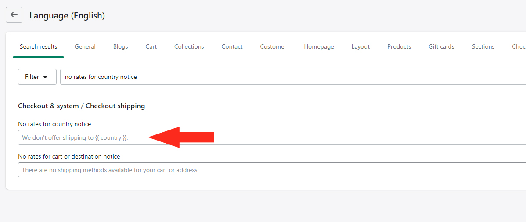Focus the No rates for country notice field

coord(272,137)
